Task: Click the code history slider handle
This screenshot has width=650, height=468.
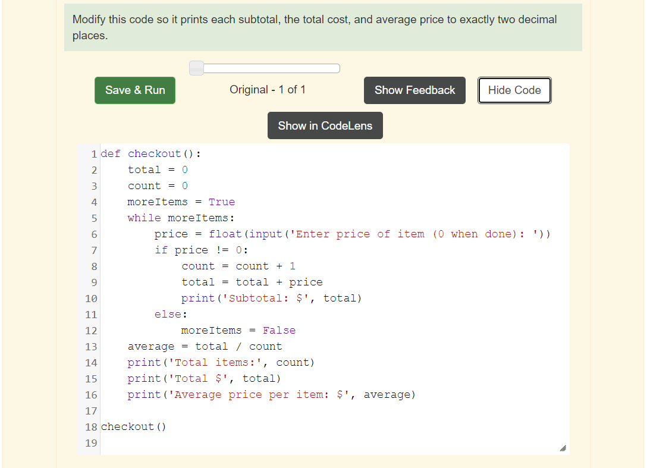Action: [196, 68]
